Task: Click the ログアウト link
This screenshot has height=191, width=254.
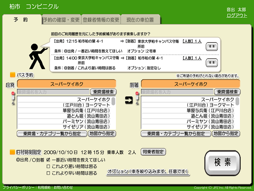Action: [x=237, y=15]
